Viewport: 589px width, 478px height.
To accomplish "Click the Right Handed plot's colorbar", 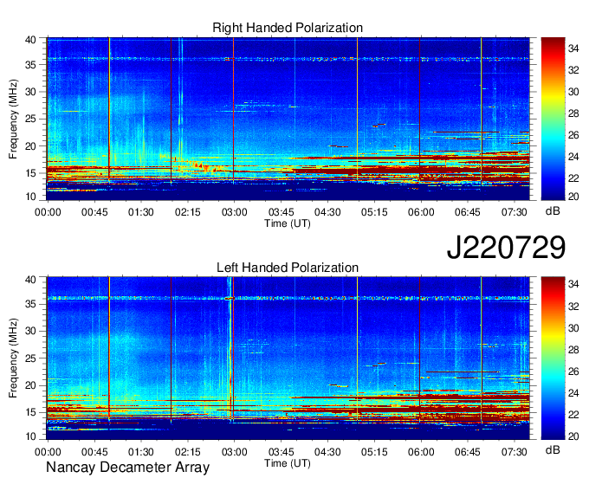I will pos(553,119).
